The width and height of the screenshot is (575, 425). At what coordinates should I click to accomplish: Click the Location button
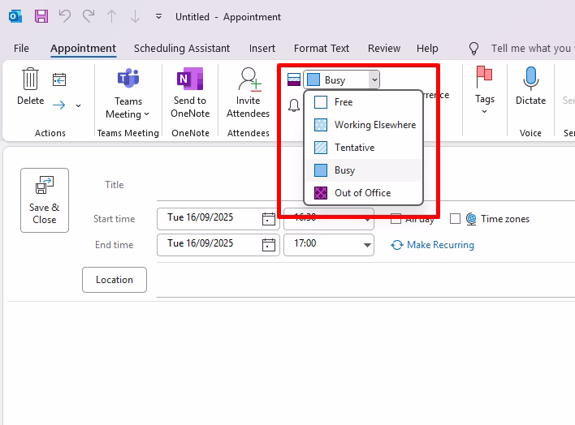click(x=115, y=280)
